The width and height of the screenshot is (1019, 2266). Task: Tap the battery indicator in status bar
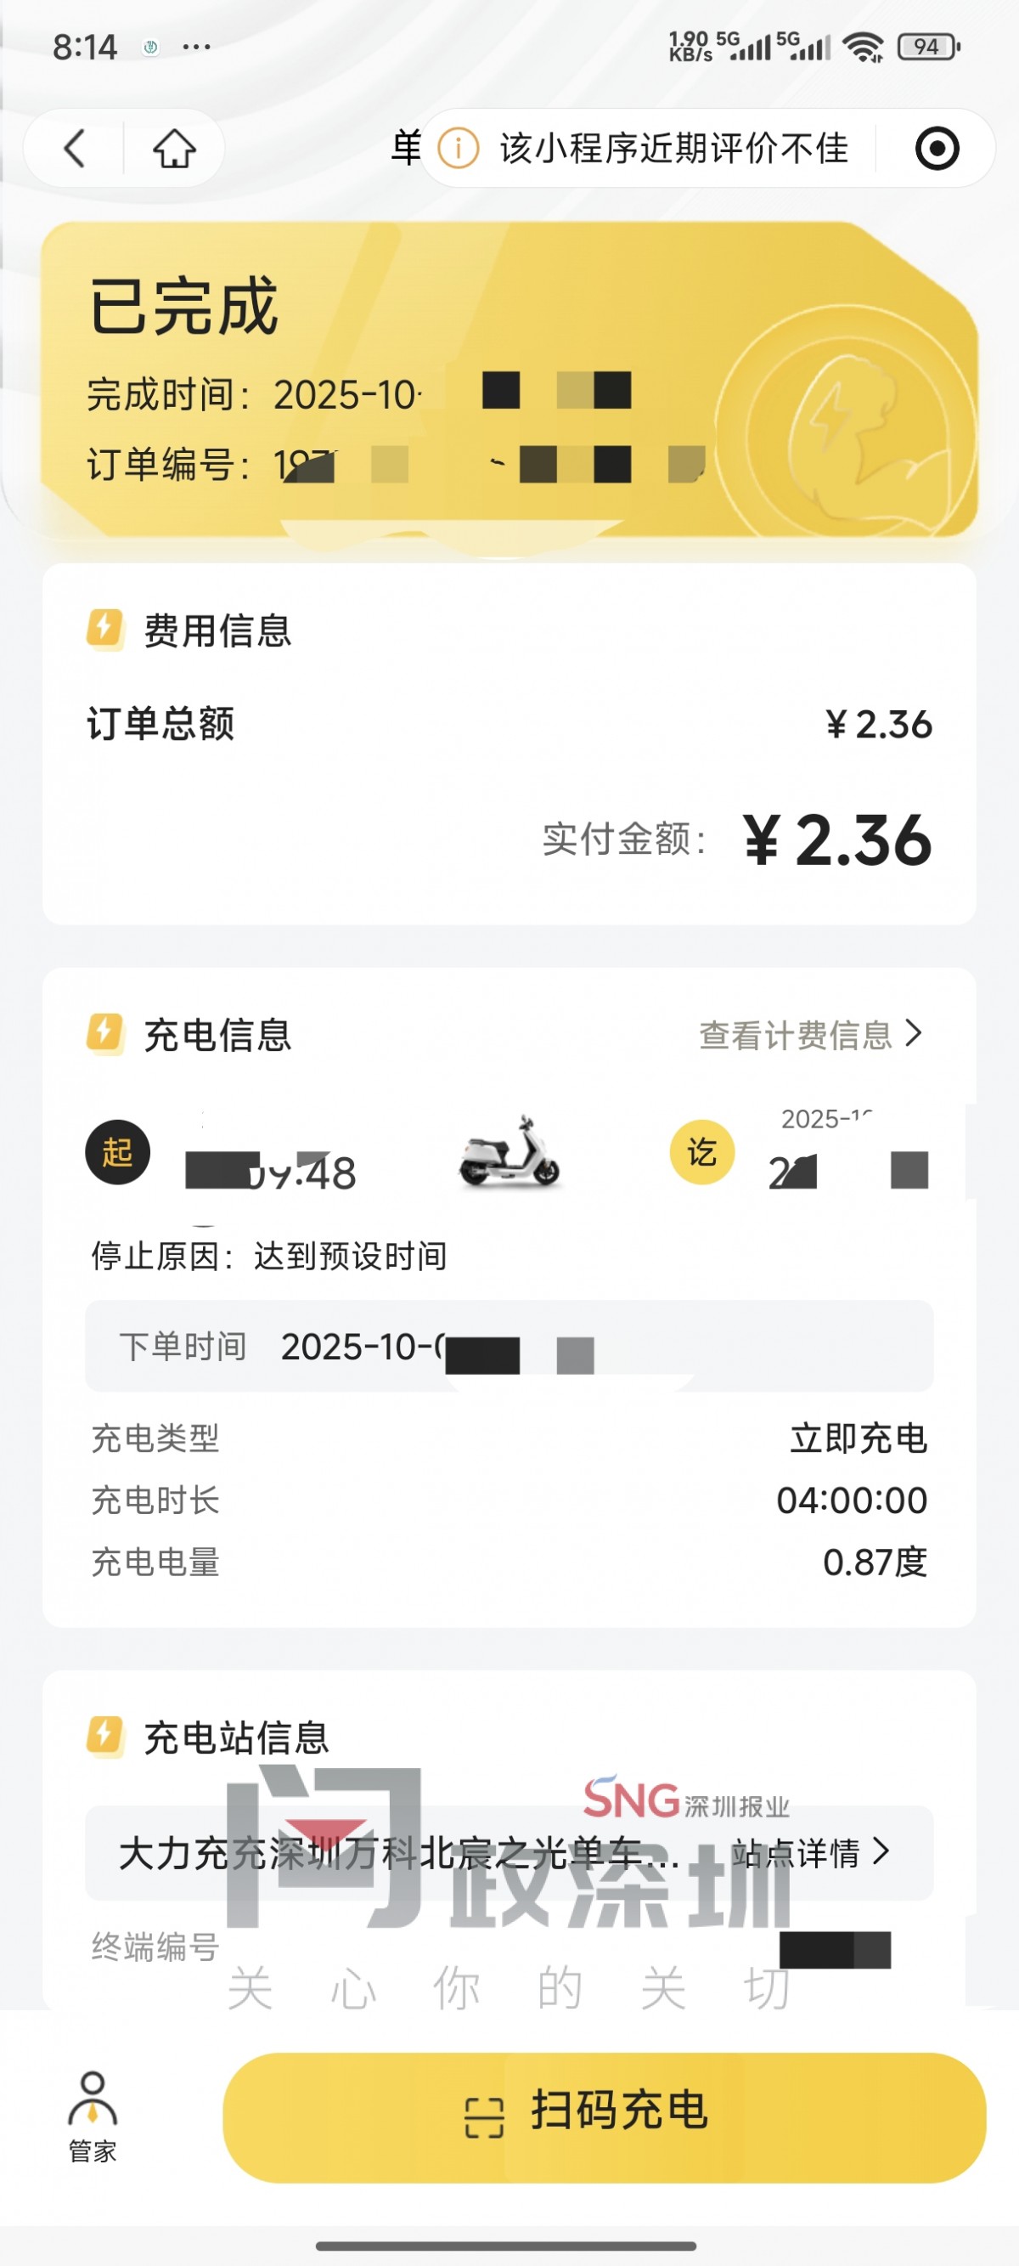coord(927,47)
